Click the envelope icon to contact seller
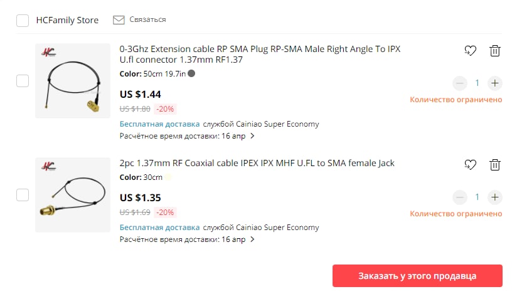Viewport: 517px width, 299px height. [x=119, y=20]
